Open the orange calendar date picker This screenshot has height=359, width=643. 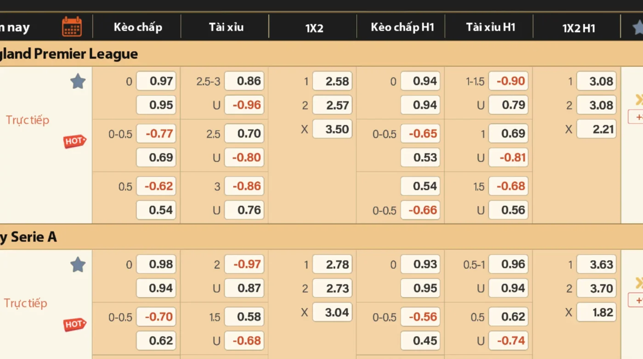click(x=72, y=27)
